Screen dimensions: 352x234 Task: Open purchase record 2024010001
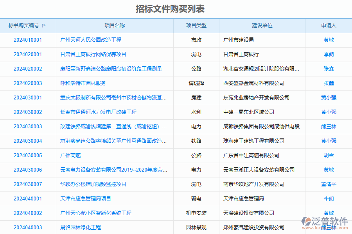28,40
